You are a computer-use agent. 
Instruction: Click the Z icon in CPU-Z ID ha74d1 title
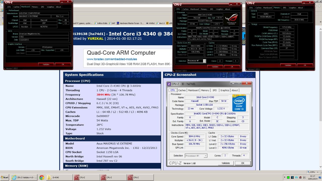[169, 84]
